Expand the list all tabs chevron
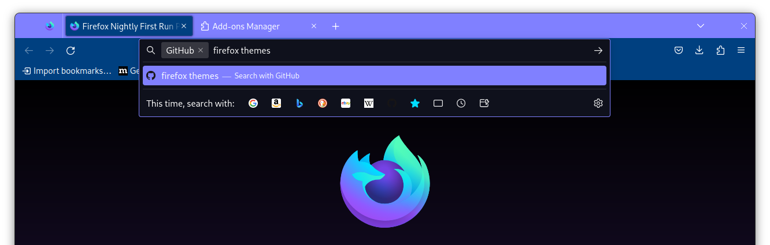The height and width of the screenshot is (245, 770). click(x=701, y=26)
